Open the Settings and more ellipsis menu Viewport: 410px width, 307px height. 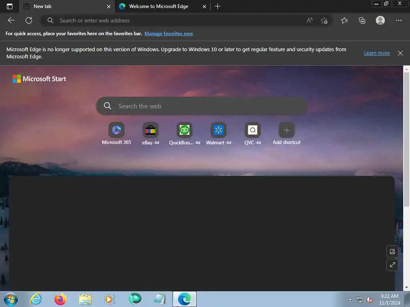pyautogui.click(x=398, y=20)
